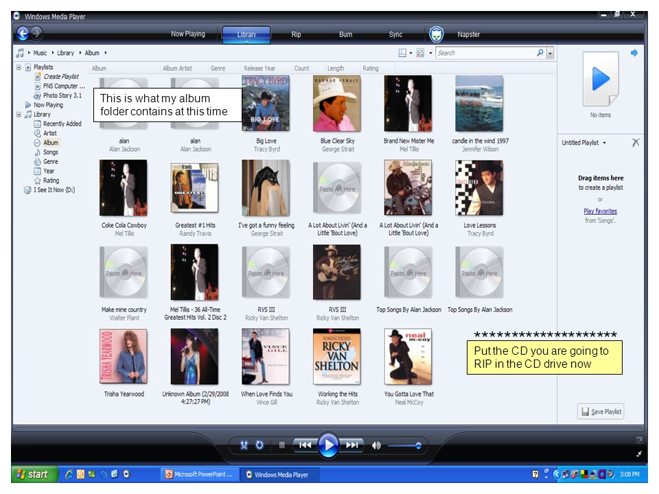Viewport: 659px width, 494px height.
Task: Click the large Play button
Action: 329,445
